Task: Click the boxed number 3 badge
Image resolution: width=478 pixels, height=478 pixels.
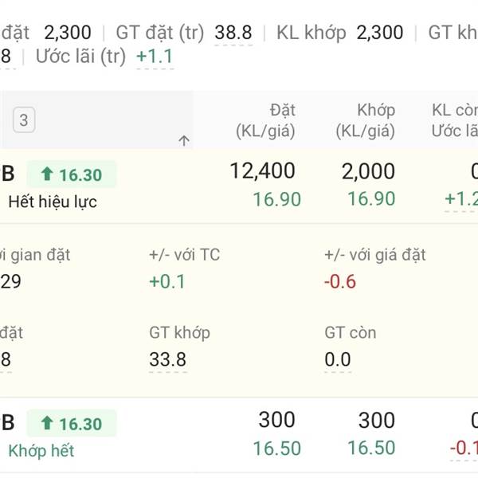Action: (x=24, y=120)
